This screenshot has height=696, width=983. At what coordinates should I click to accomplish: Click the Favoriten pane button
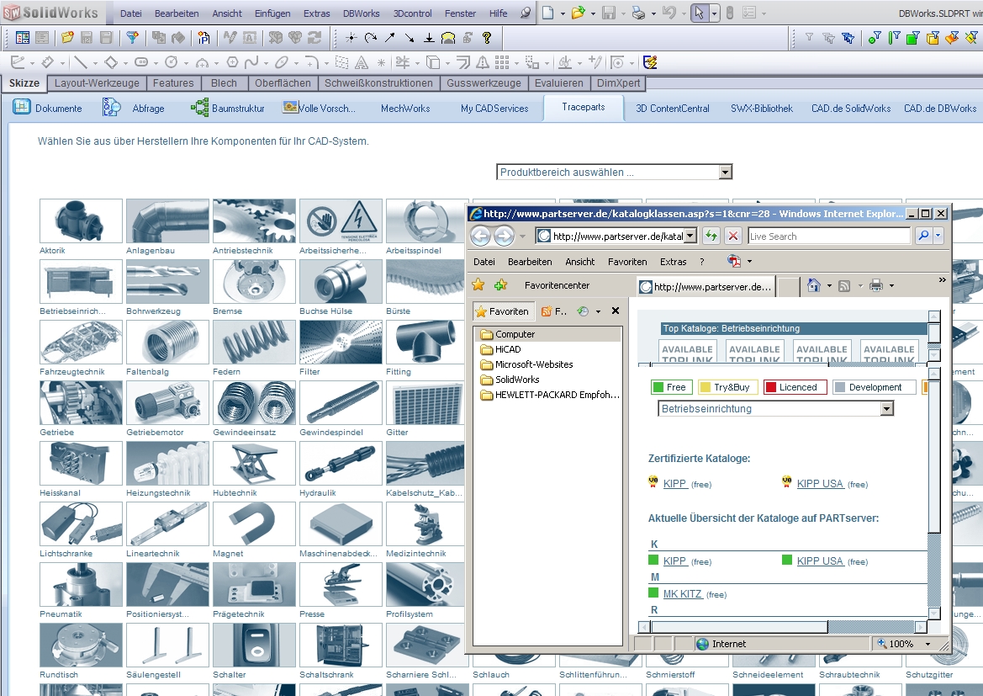pyautogui.click(x=502, y=311)
